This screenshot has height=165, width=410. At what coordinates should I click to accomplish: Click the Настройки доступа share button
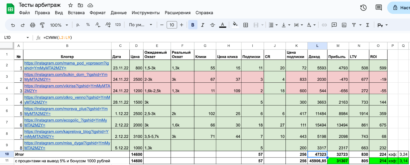pos(399,8)
